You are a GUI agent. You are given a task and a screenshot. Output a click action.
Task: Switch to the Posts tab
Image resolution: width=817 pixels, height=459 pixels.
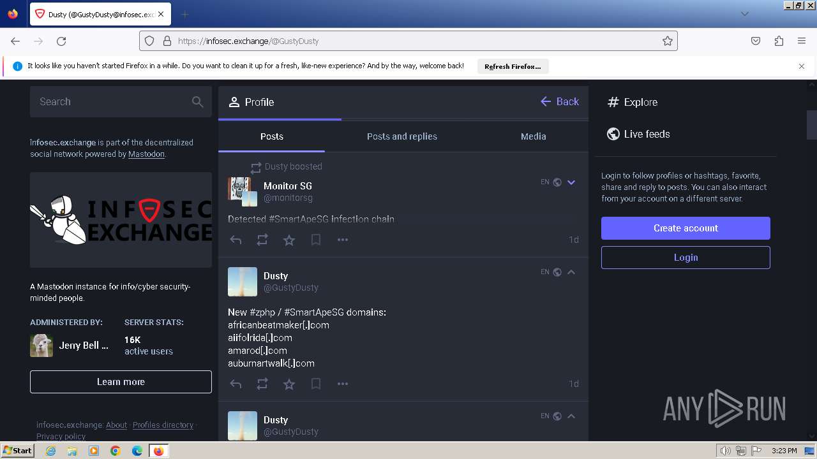point(271,136)
